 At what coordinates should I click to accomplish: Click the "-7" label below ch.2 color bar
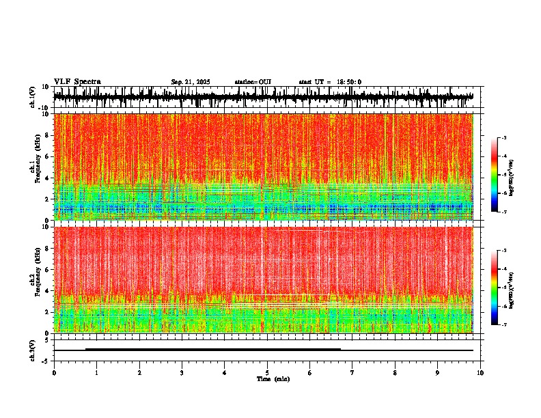tap(503, 324)
